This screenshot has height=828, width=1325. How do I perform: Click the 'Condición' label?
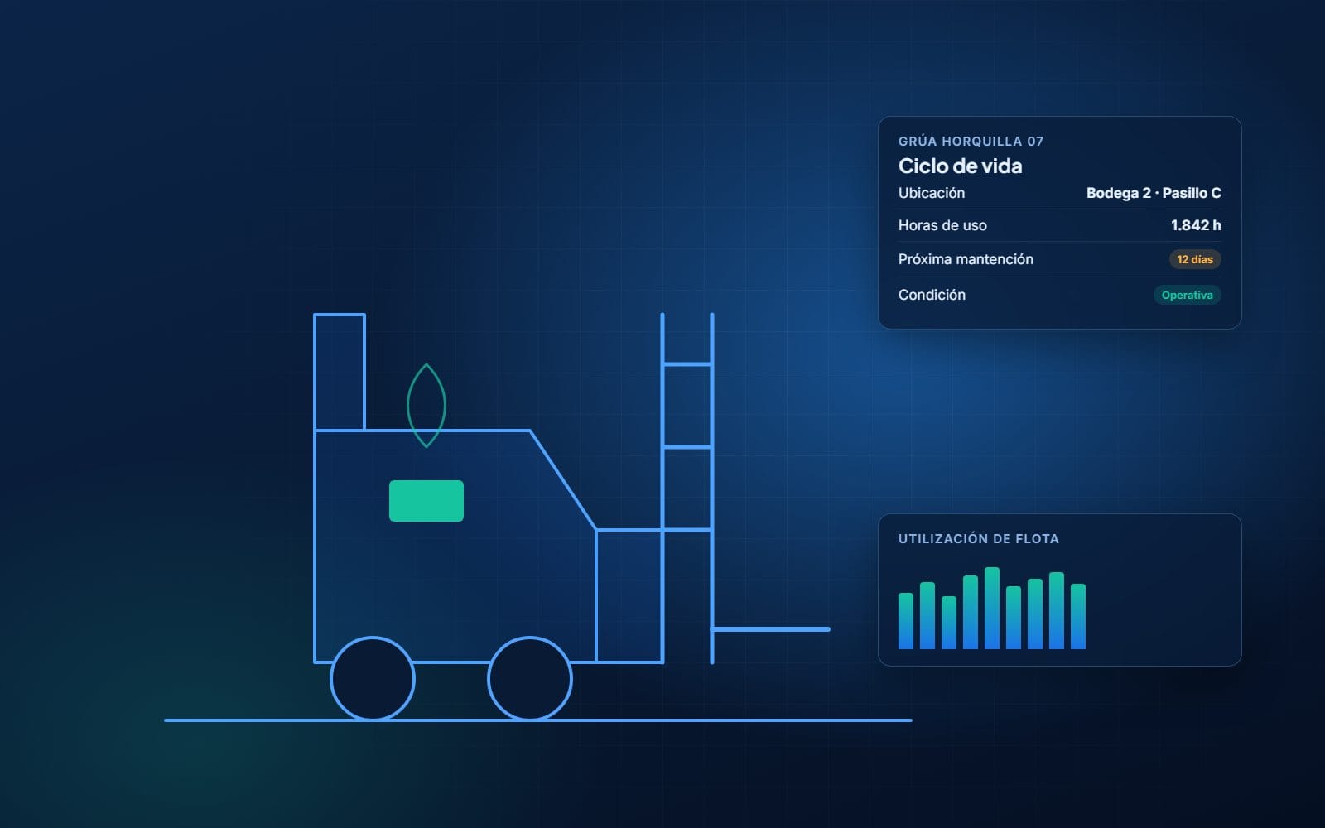[932, 295]
